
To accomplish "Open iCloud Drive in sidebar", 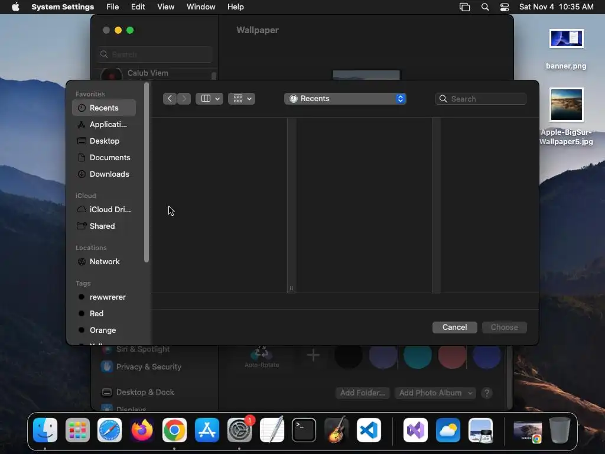I will [104, 209].
